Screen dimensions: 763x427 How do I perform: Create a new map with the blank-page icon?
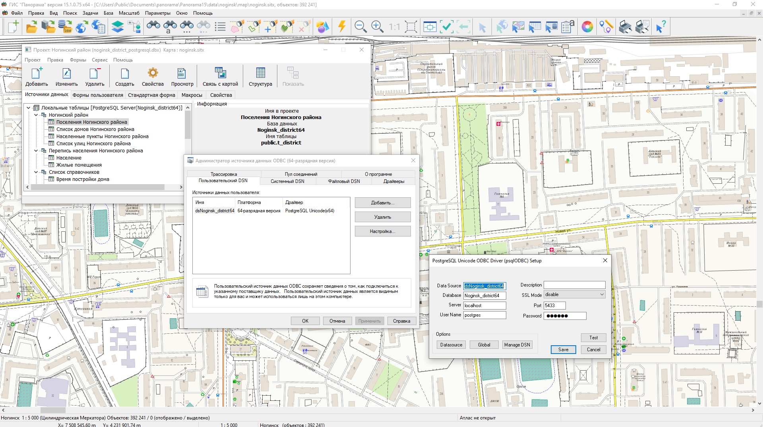[x=14, y=27]
